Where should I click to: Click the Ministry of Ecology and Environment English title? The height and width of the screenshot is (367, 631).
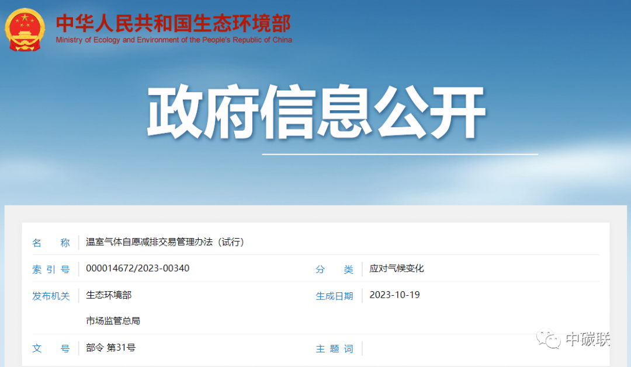[174, 40]
